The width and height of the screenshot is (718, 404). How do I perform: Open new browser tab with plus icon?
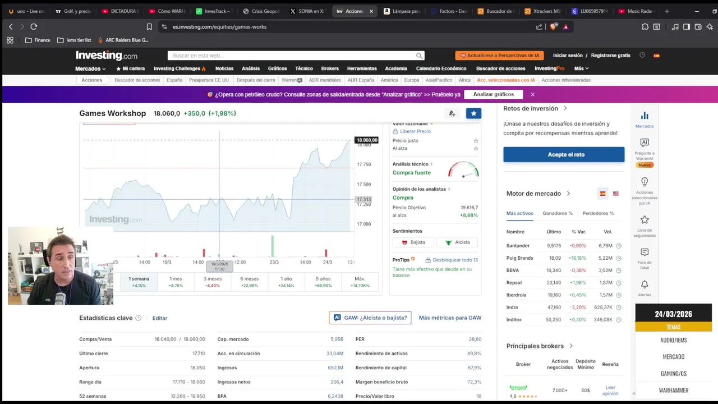click(x=666, y=11)
